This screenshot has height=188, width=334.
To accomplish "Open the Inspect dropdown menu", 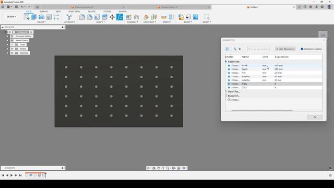I will (167, 22).
